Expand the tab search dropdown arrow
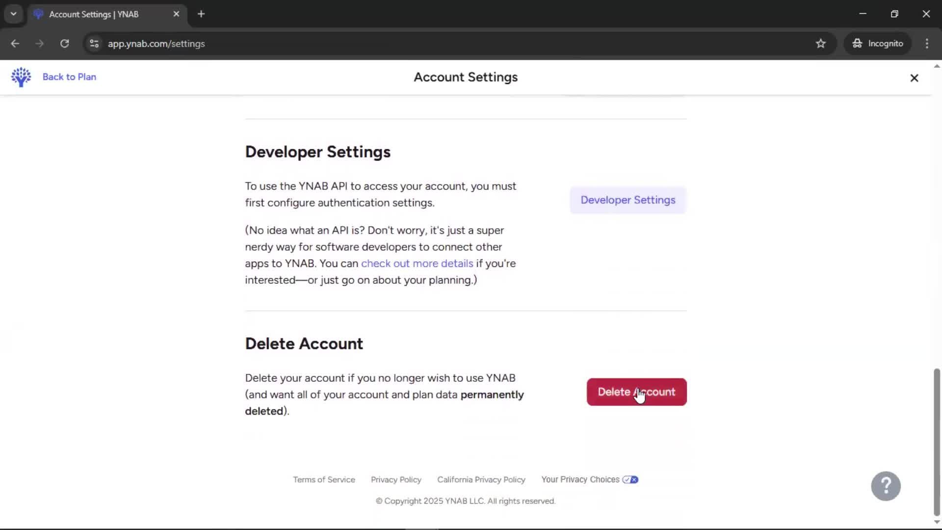This screenshot has height=530, width=942. click(x=14, y=14)
